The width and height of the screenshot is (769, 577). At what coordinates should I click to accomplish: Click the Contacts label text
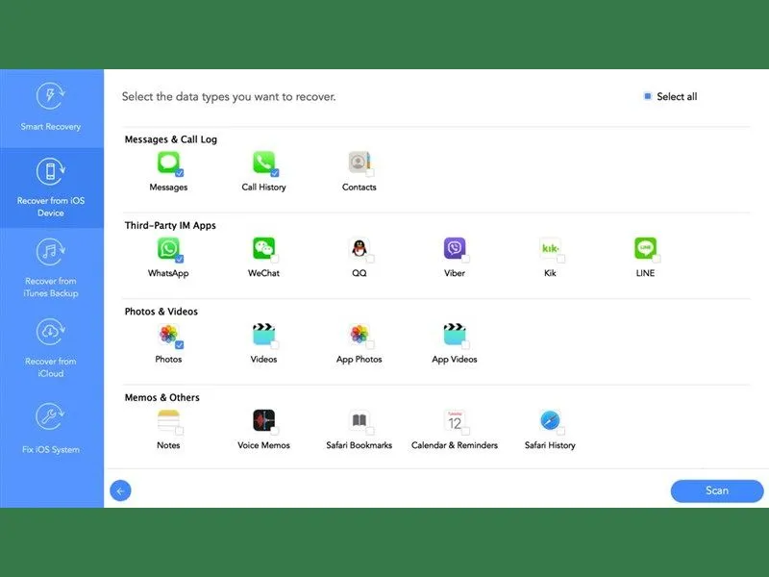point(359,187)
